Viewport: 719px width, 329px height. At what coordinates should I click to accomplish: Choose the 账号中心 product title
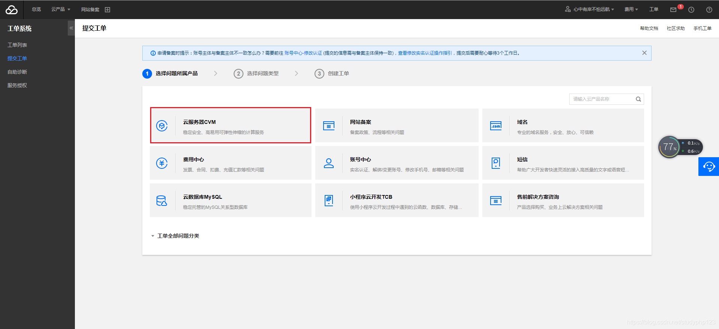click(x=361, y=159)
